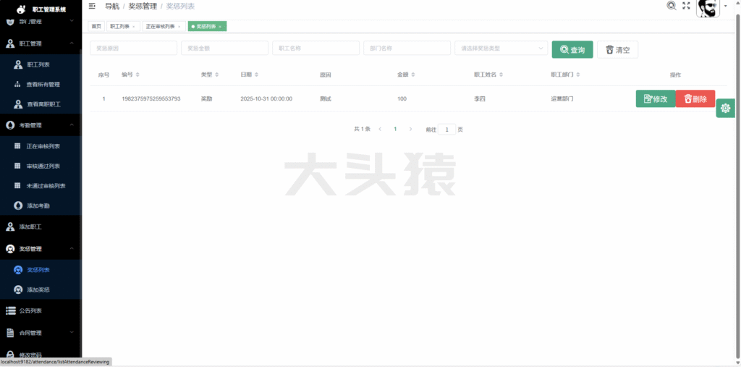This screenshot has width=741, height=367.
Task: Click the 修改 button for 李四
Action: [656, 99]
